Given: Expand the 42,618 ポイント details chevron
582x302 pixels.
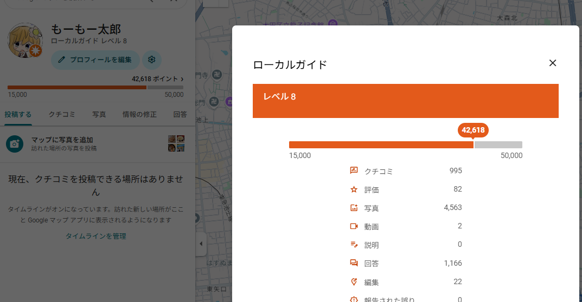Looking at the screenshot, I should tap(182, 79).
